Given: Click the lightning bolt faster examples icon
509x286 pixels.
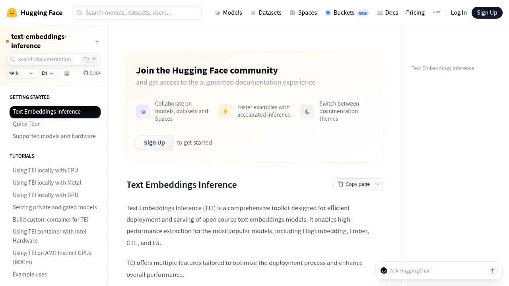Looking at the screenshot, I should point(225,112).
